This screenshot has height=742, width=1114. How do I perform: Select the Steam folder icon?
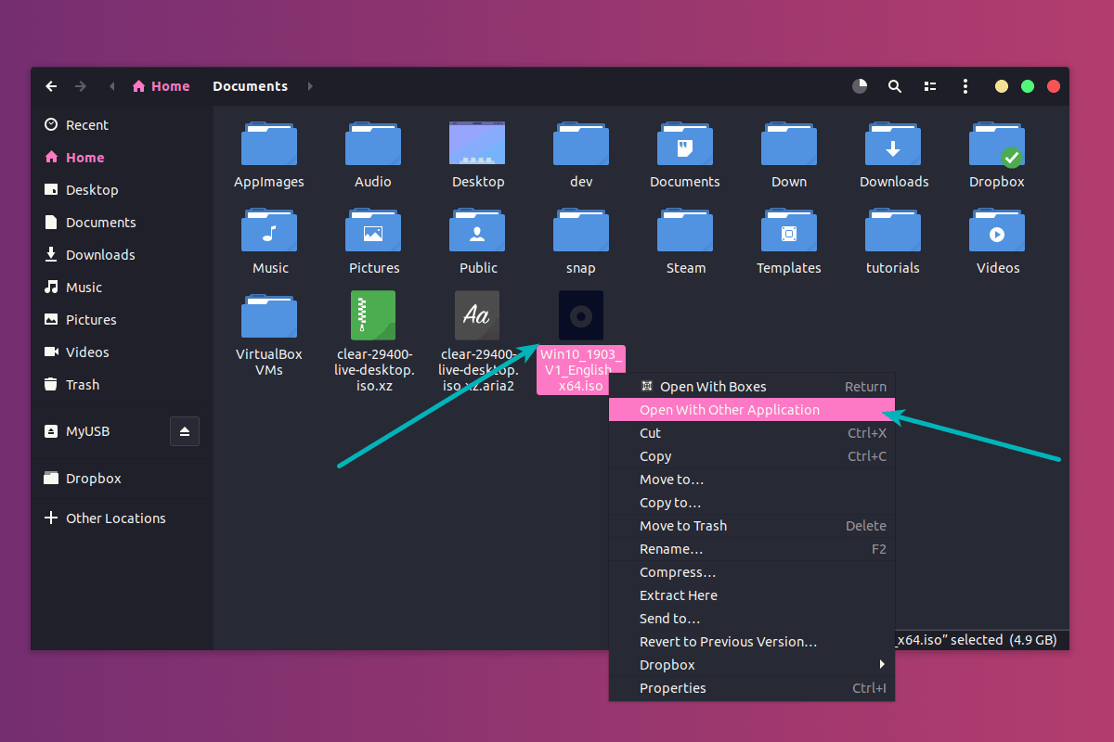pos(685,230)
